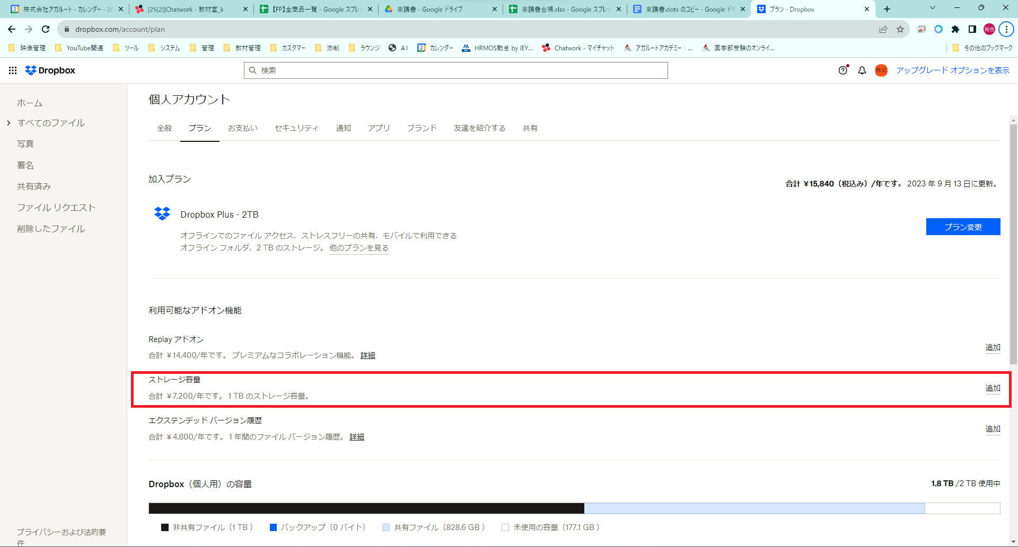Open the notifications bell
The height and width of the screenshot is (547, 1018).
click(x=862, y=70)
